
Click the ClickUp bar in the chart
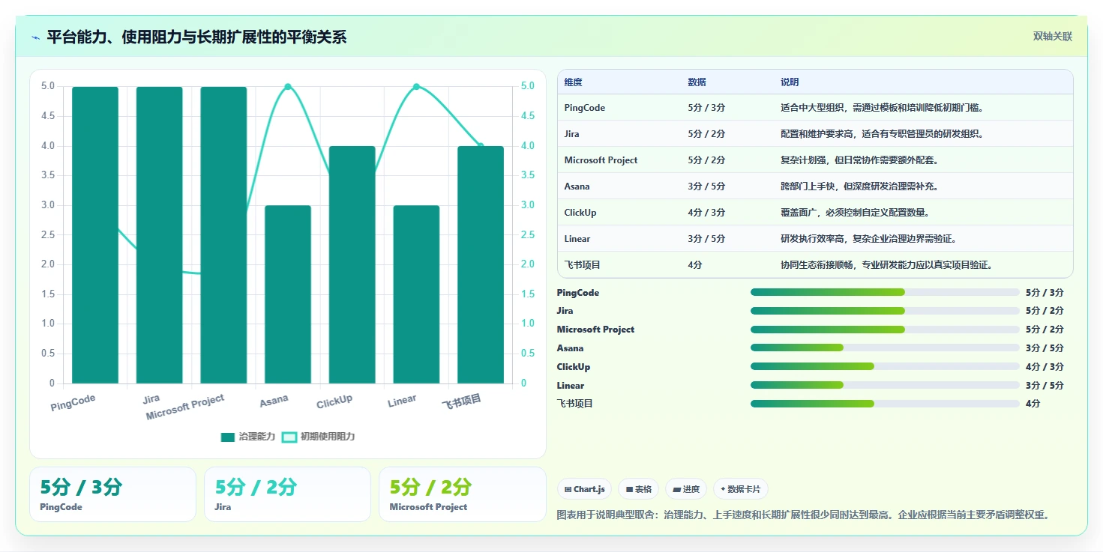point(352,265)
